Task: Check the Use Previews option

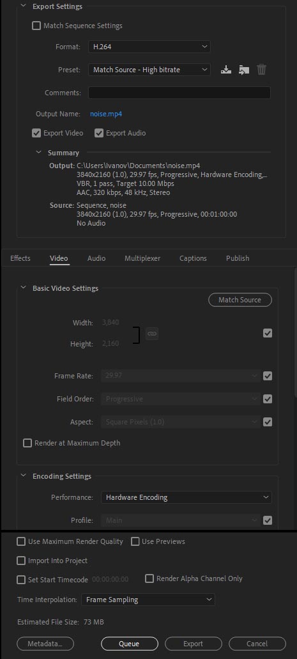Action: pyautogui.click(x=135, y=541)
